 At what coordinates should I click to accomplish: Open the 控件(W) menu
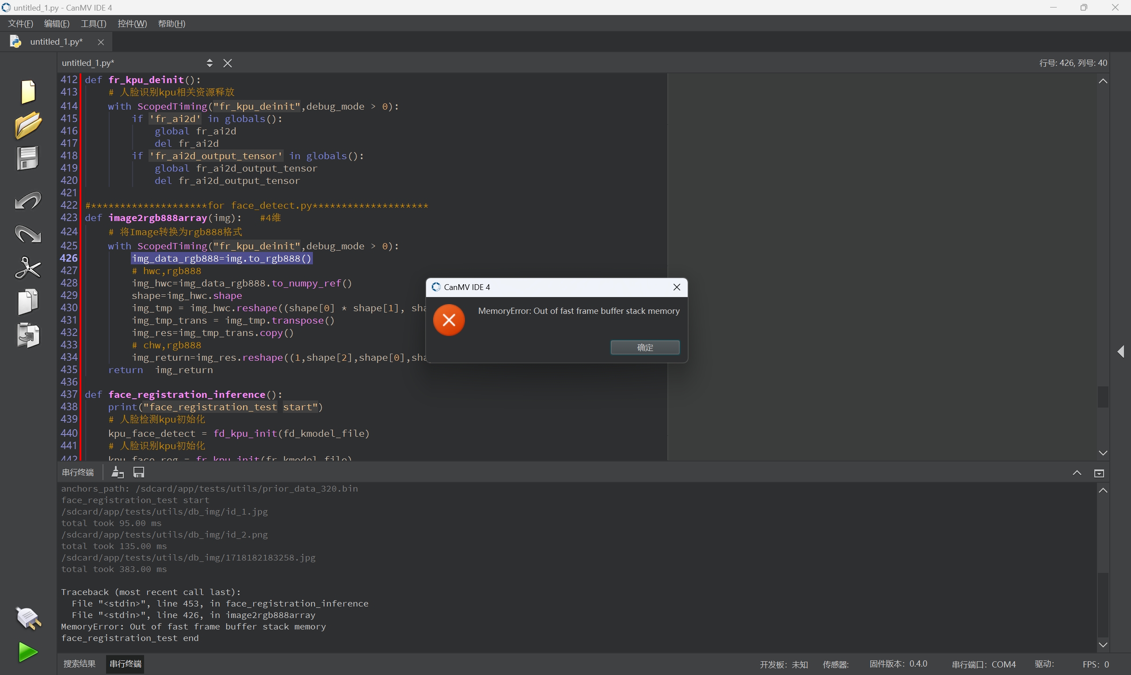click(x=132, y=23)
